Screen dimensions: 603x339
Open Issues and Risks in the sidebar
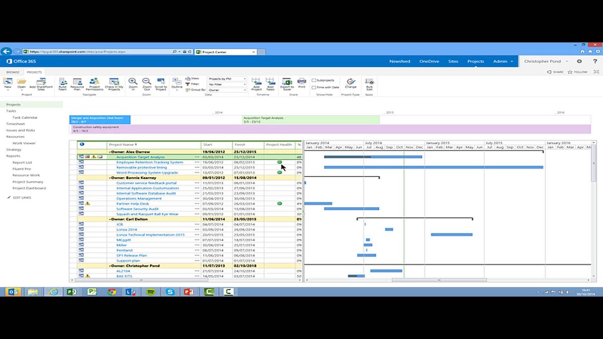tap(20, 130)
